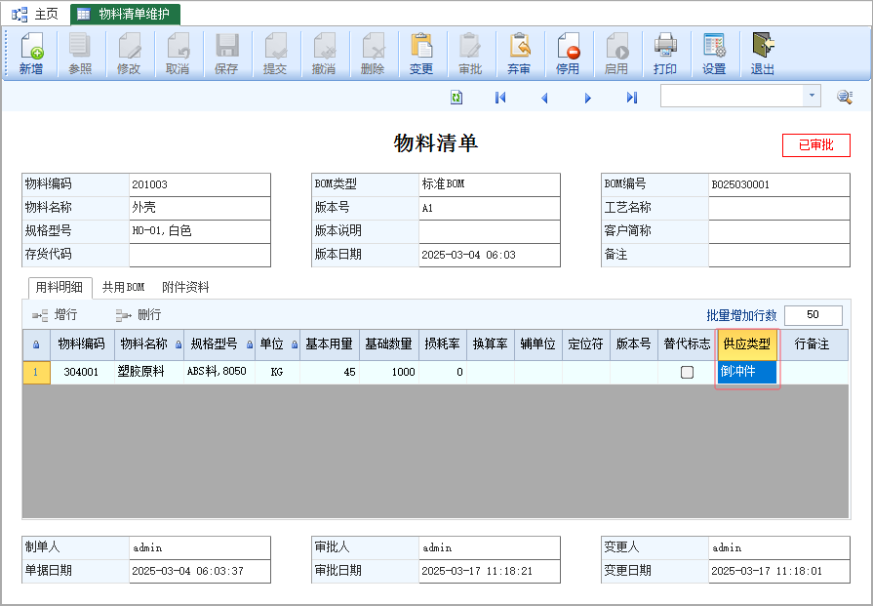Click the search magnifier icon
Image resolution: width=873 pixels, height=606 pixels.
(x=845, y=97)
